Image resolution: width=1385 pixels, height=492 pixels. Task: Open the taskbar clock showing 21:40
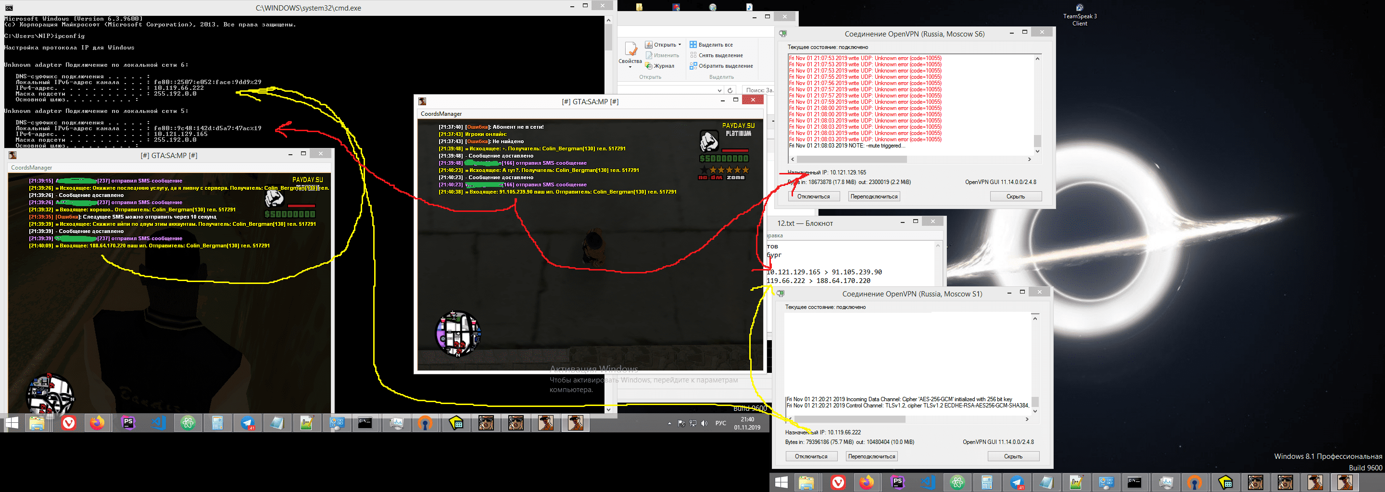pos(747,423)
